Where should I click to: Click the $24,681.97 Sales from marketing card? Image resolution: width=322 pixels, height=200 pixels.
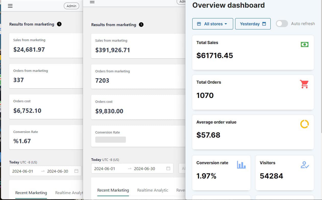[x=46, y=46]
